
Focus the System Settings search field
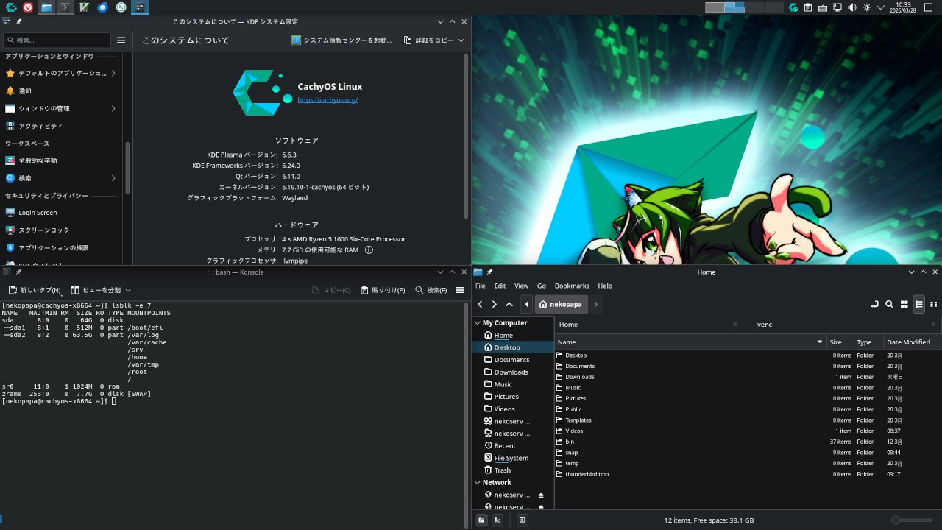(57, 40)
